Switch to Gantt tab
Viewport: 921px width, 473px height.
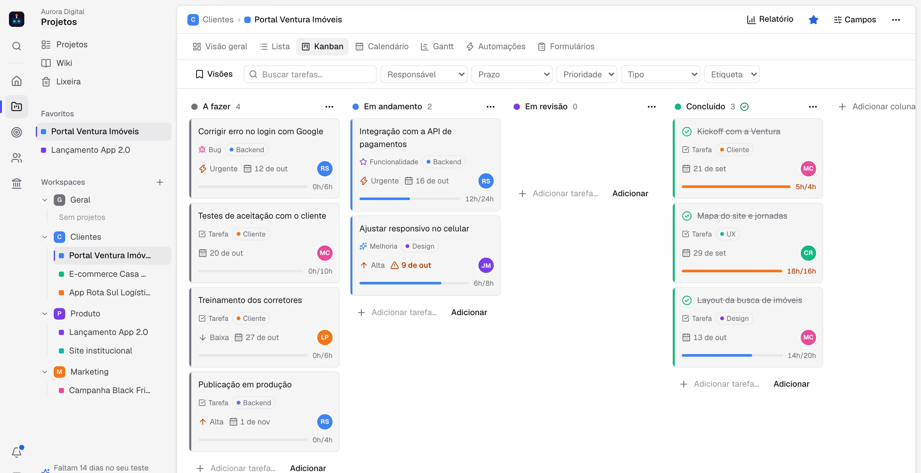point(437,46)
